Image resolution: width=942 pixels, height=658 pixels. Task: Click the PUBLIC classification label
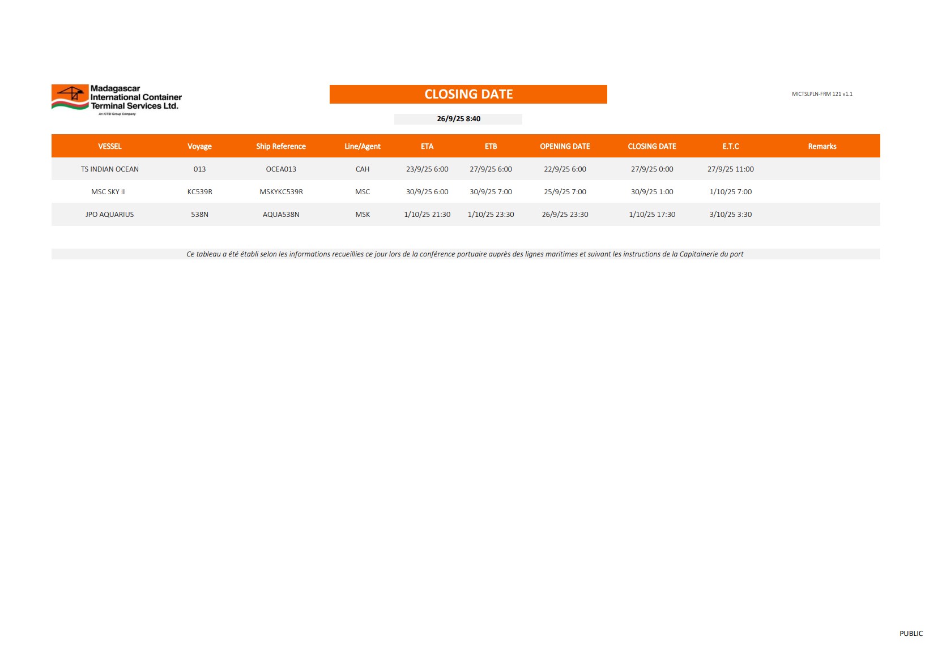(x=911, y=634)
